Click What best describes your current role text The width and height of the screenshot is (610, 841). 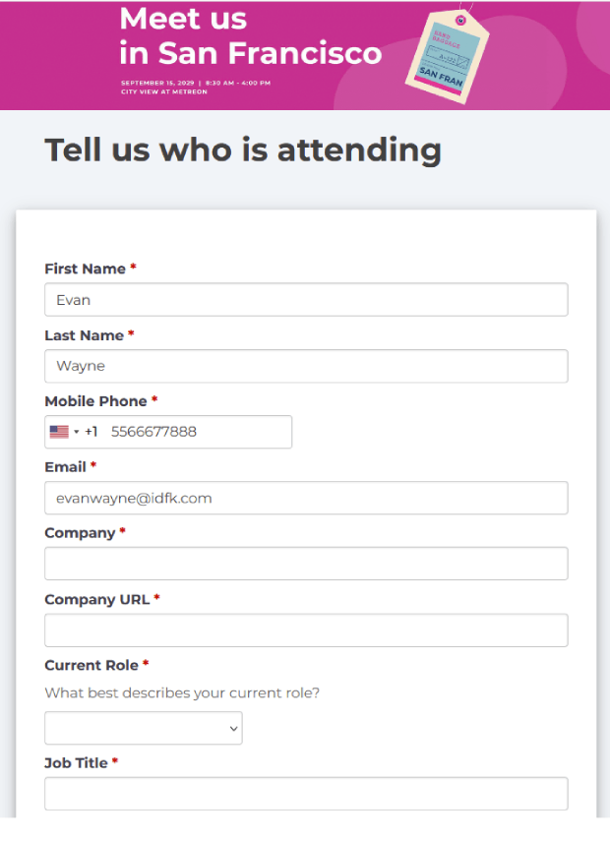[x=182, y=693]
